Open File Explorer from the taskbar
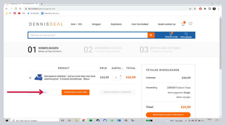226x125 pixels. [x=77, y=120]
